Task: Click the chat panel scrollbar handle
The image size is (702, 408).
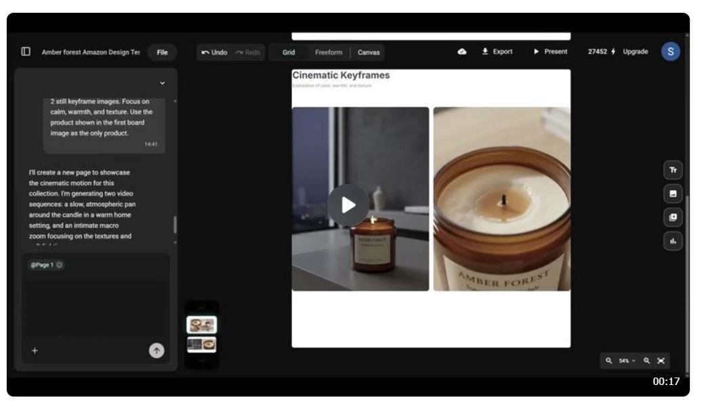Action: [x=175, y=225]
